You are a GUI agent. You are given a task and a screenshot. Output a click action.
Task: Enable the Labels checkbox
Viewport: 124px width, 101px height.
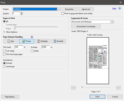point(32,51)
